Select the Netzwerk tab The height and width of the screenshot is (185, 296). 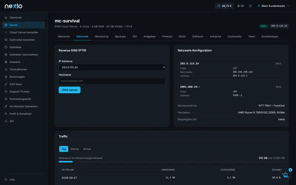pos(82,36)
